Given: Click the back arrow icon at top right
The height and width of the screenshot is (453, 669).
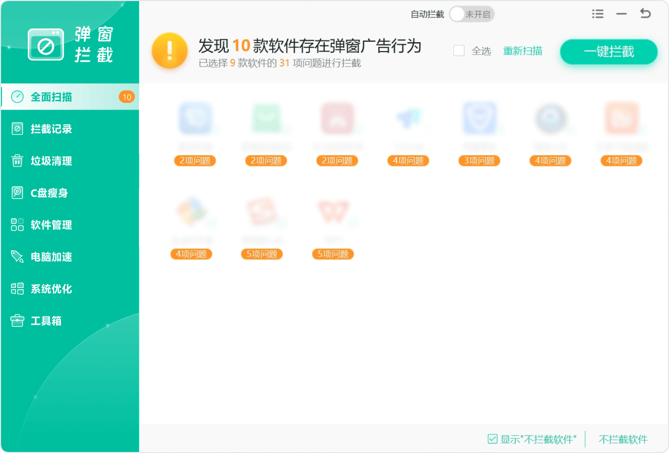Looking at the screenshot, I should coord(645,14).
